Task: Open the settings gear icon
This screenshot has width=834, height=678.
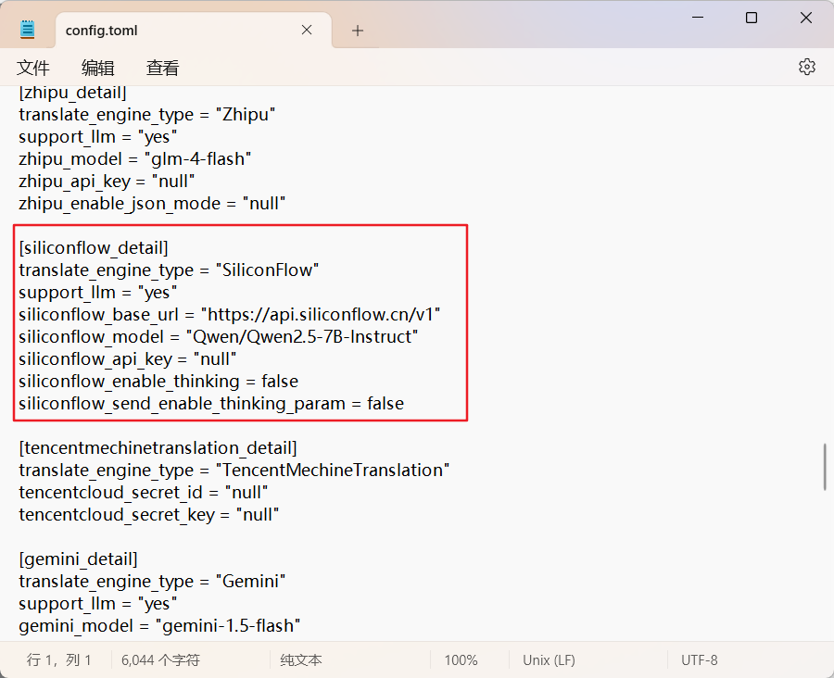Action: (x=807, y=67)
